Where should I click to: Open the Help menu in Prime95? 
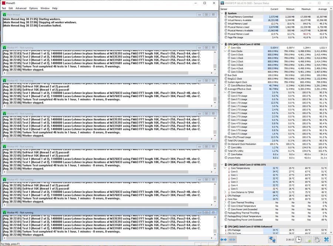[55, 8]
